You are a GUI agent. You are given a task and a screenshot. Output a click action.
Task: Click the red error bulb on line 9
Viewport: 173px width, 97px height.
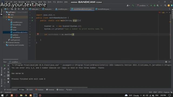point(38,34)
